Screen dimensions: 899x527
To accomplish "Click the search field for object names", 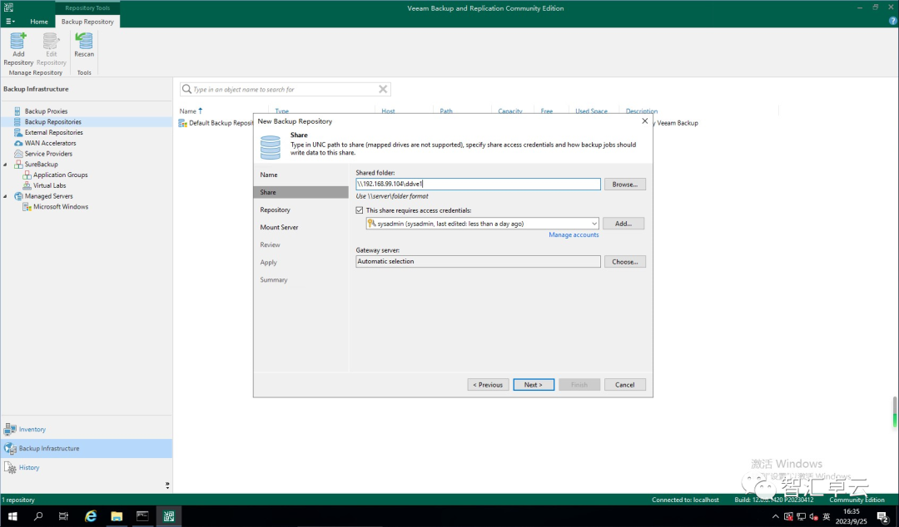I will 285,90.
